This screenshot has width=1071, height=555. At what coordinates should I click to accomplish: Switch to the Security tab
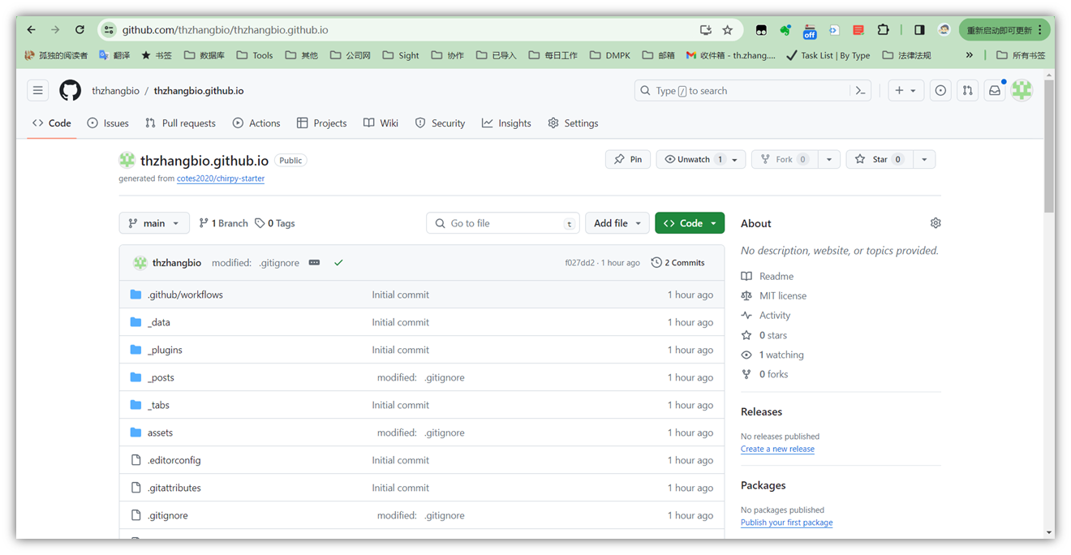coord(440,123)
